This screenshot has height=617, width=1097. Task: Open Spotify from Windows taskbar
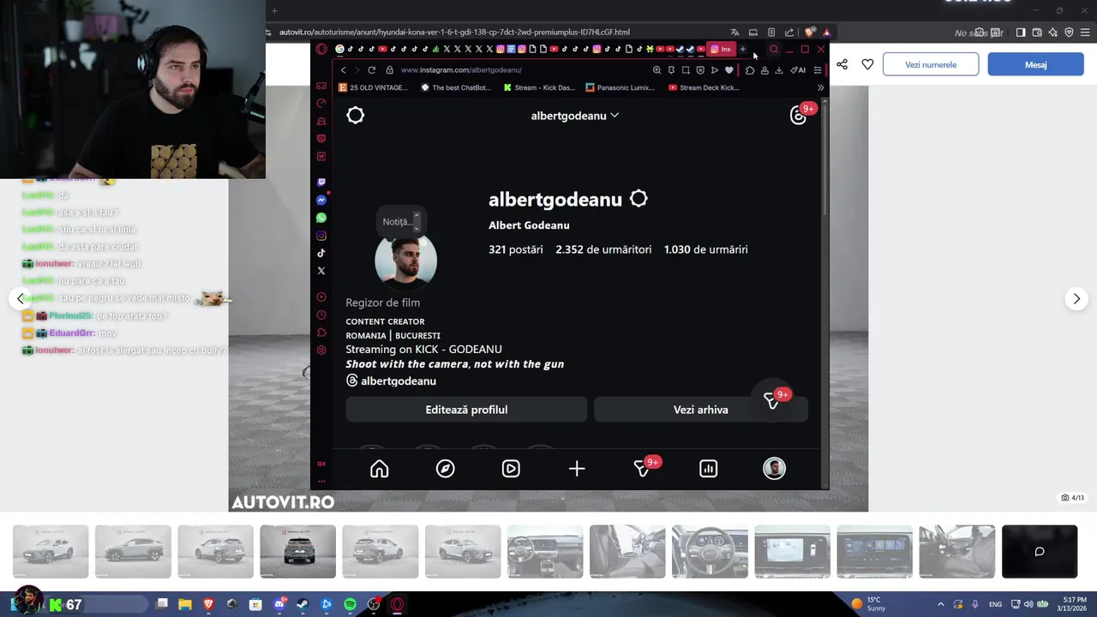(350, 604)
